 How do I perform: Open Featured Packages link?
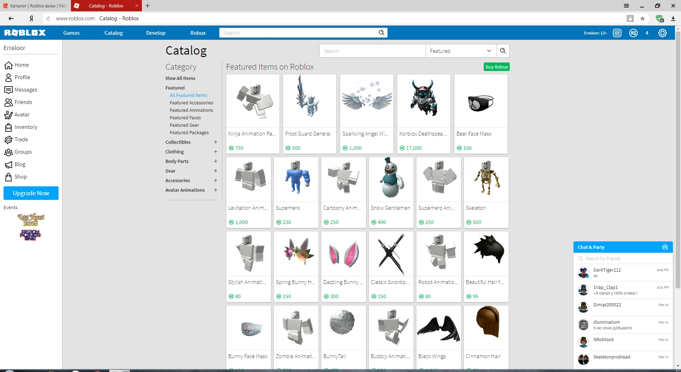189,132
